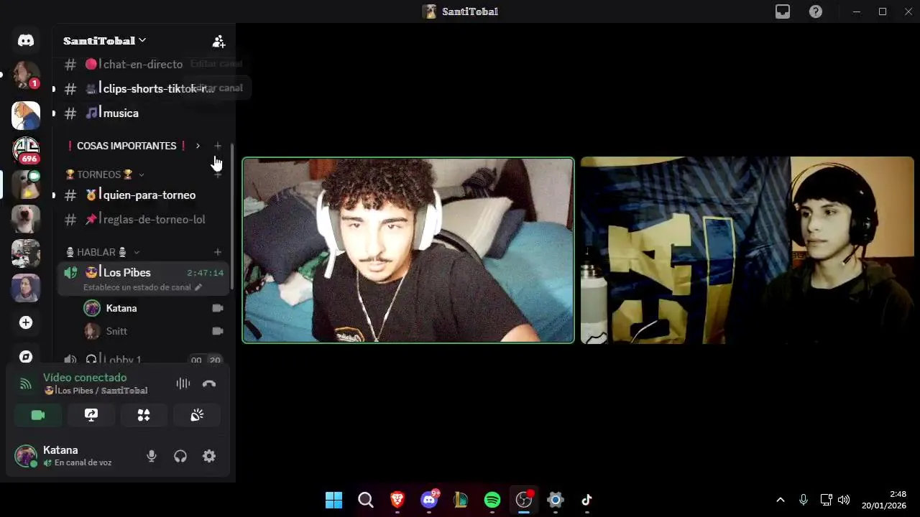Show hidden system tray icons
This screenshot has width=920, height=517.
pyautogui.click(x=781, y=500)
